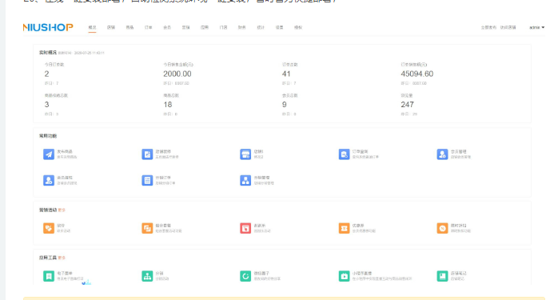554x300 pixels.
Task: Click the 订单 orders menu item
Action: pyautogui.click(x=149, y=27)
